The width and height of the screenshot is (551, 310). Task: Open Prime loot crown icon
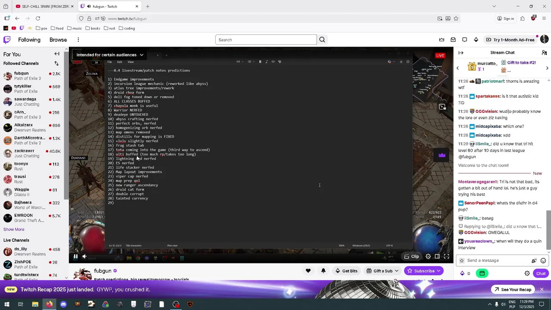pos(442,40)
